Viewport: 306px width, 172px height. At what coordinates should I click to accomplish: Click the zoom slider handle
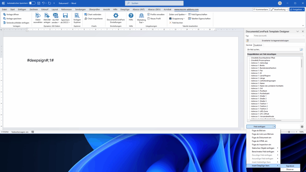(289, 132)
